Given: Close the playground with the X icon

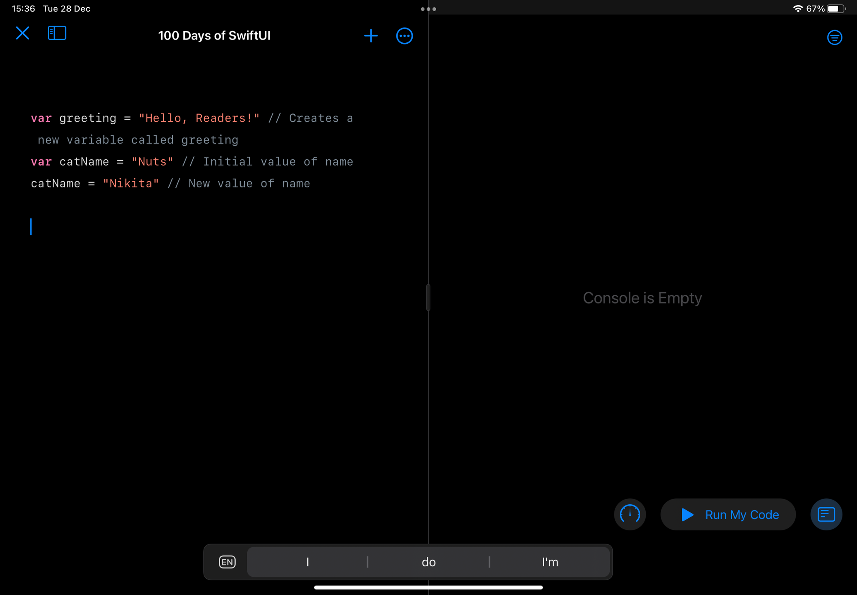Looking at the screenshot, I should [22, 33].
